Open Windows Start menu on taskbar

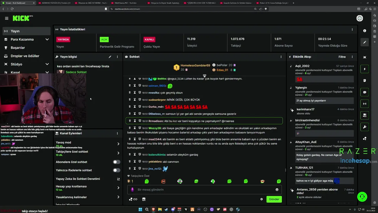(140, 209)
